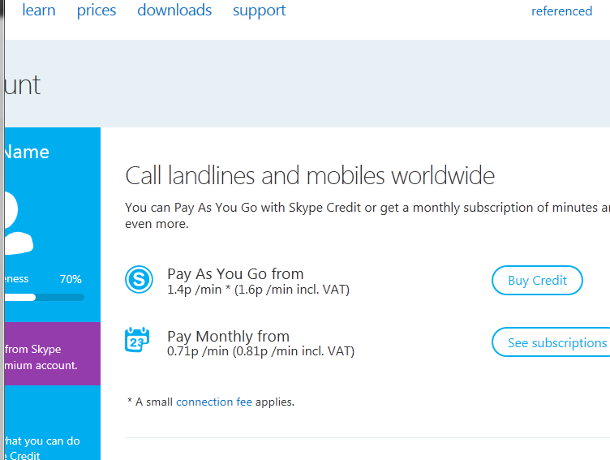Go to the prices page
The height and width of the screenshot is (460, 610).
tap(97, 11)
